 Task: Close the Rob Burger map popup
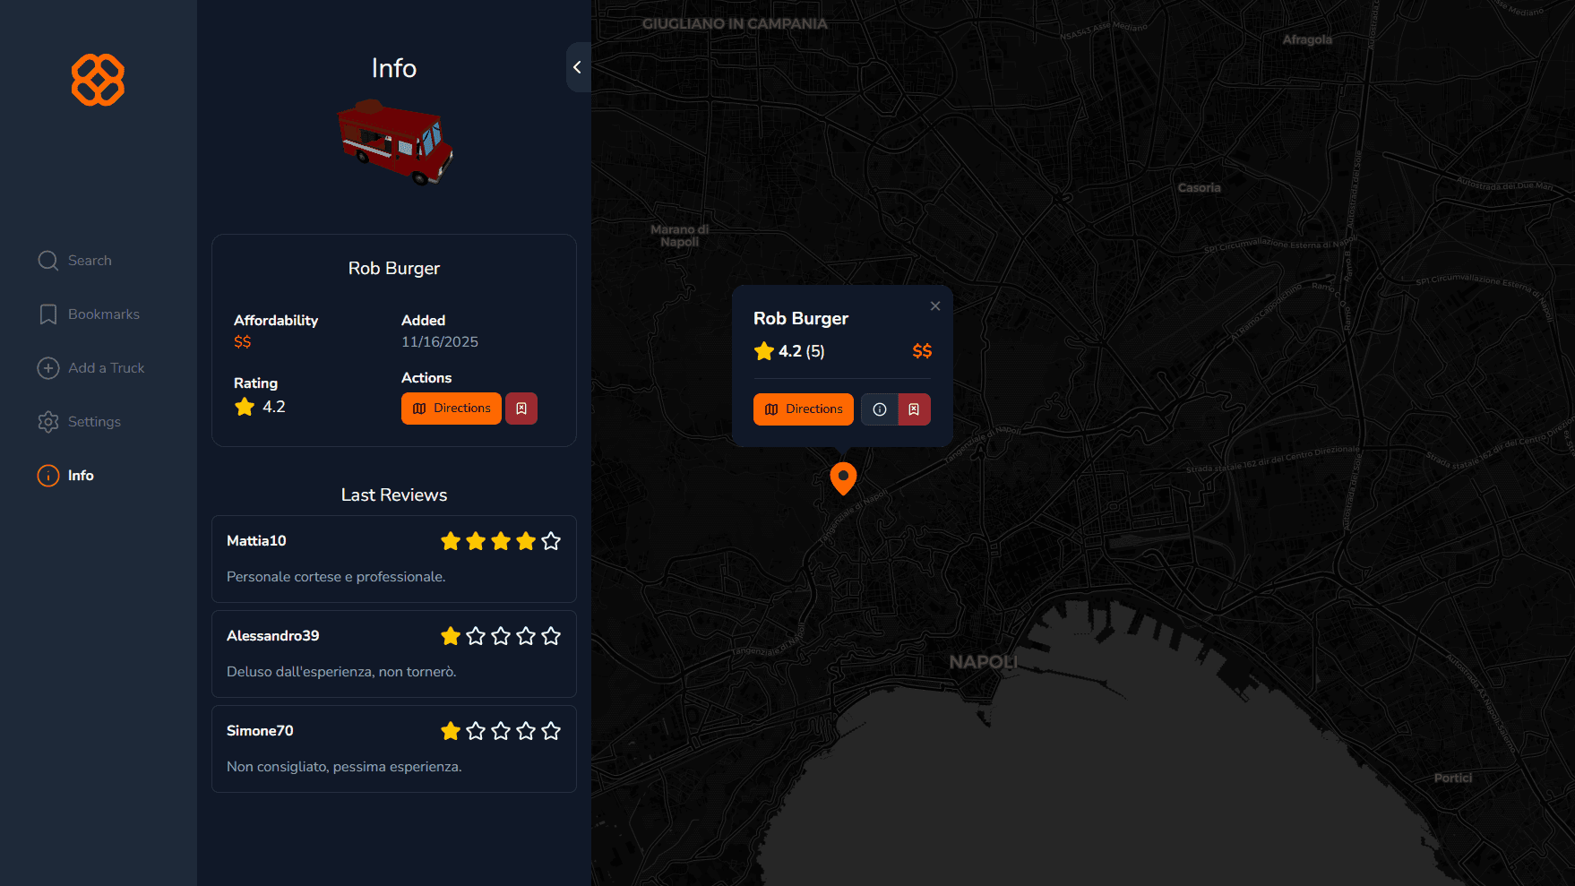click(935, 306)
